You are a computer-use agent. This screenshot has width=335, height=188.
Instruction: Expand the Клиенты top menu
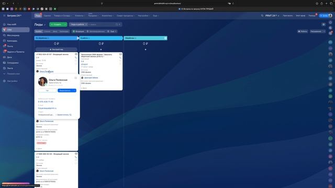(x=80, y=16)
